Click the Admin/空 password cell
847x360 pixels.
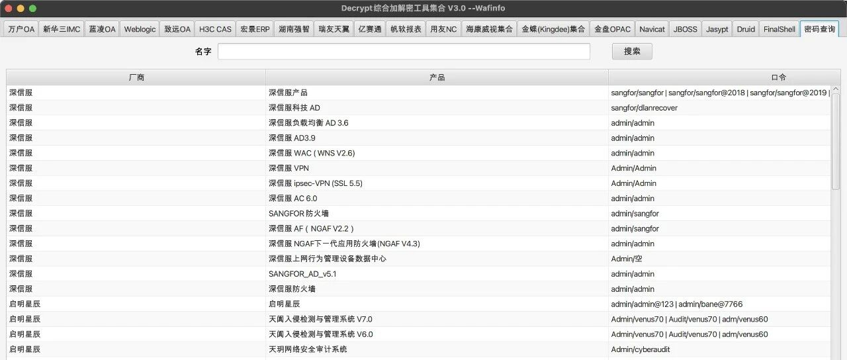[720, 259]
